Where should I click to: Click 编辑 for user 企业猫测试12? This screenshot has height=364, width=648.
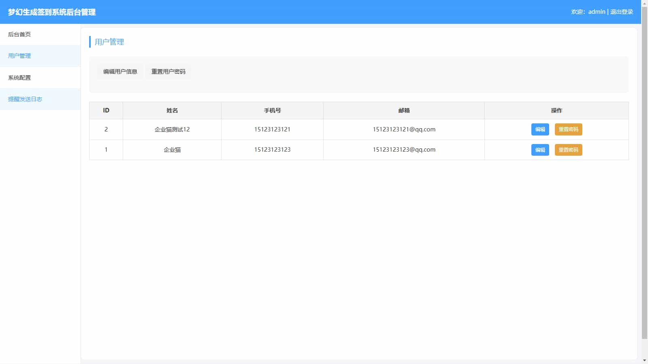(x=540, y=129)
